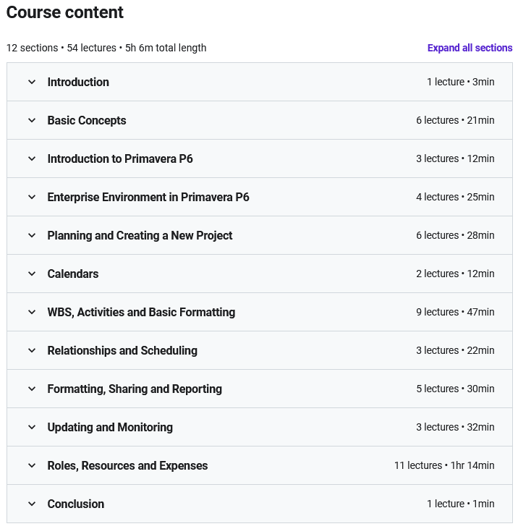Expand the Introduction section chevron
Image resolution: width=518 pixels, height=529 pixels.
point(32,82)
